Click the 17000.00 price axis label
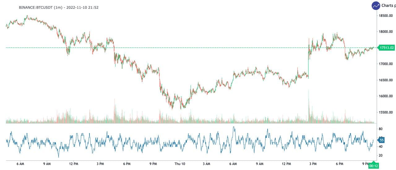Viewport: 396px width, 170px height. point(387,64)
